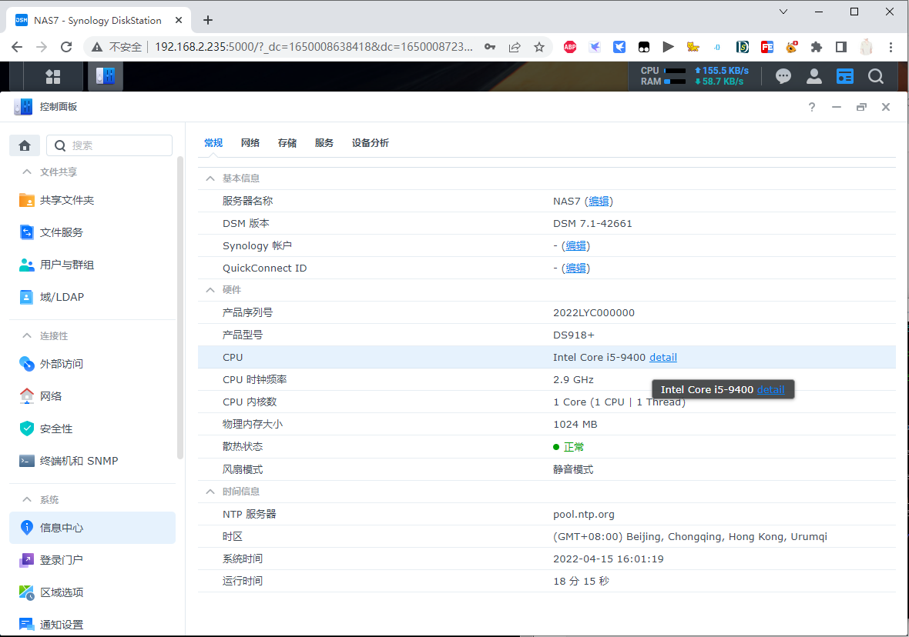
Task: Edit the server name NAS7 link
Action: (x=599, y=201)
